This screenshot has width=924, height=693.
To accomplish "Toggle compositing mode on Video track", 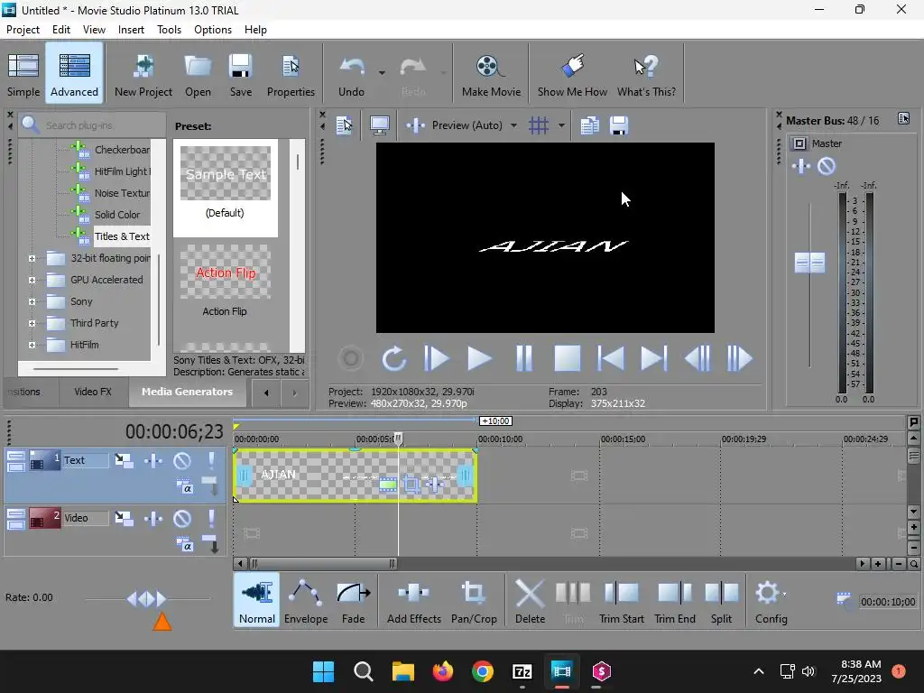I will 184,545.
